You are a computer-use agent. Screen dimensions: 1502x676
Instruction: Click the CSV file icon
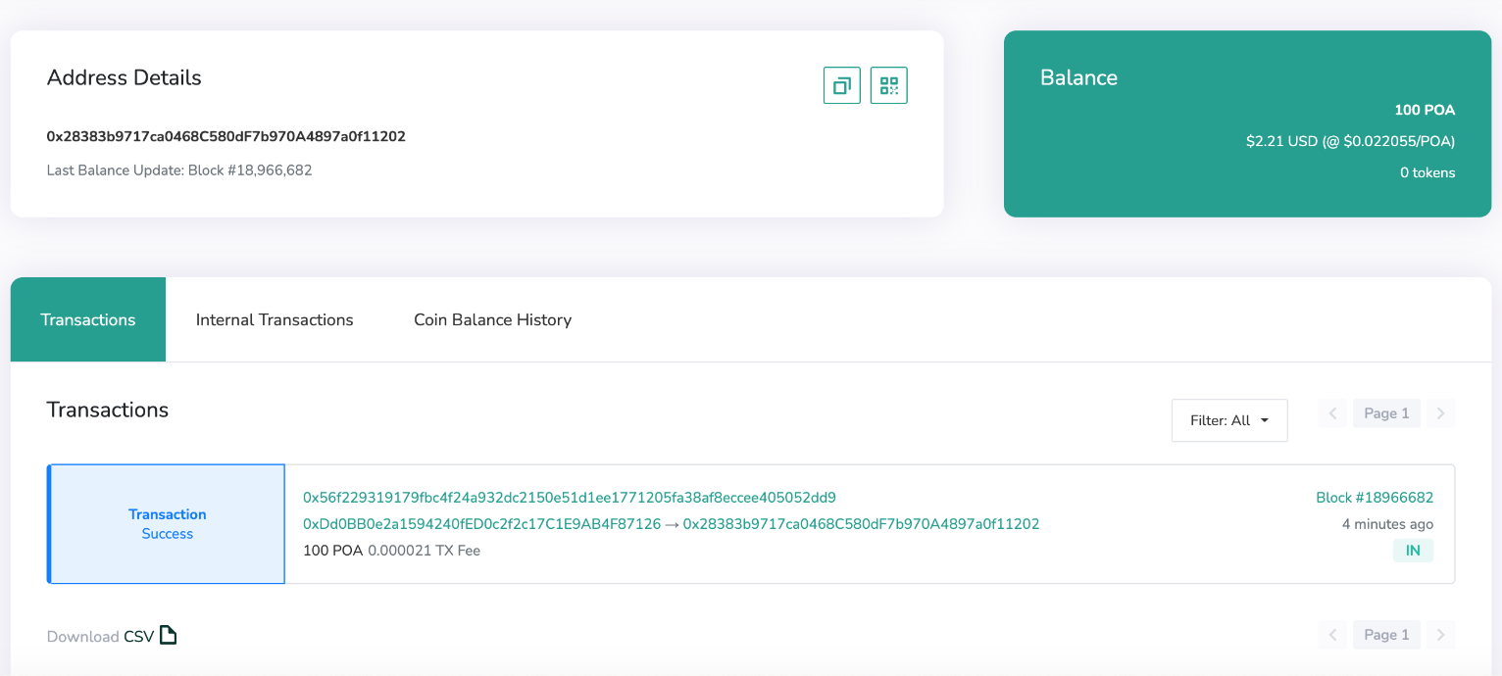click(x=169, y=635)
